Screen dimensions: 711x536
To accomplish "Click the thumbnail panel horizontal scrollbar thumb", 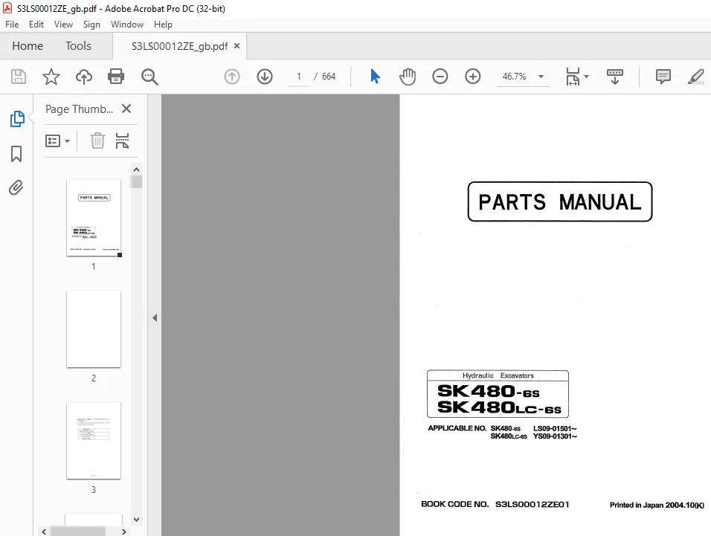I will tap(78, 531).
